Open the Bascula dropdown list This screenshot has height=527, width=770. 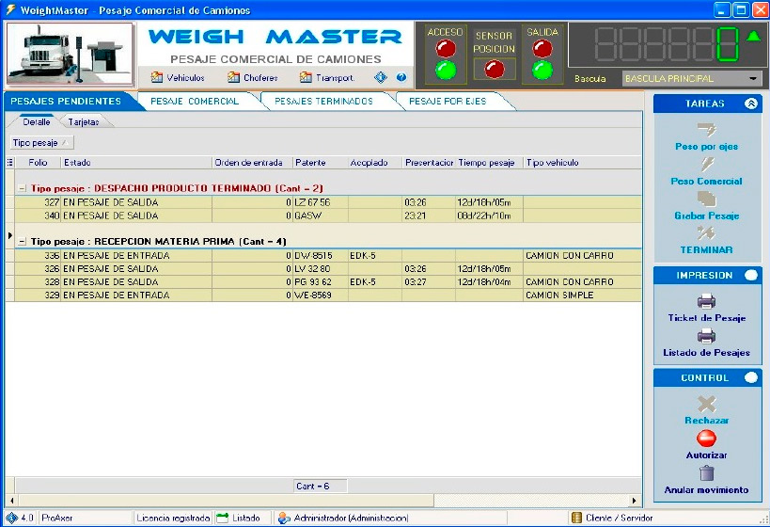(x=755, y=79)
